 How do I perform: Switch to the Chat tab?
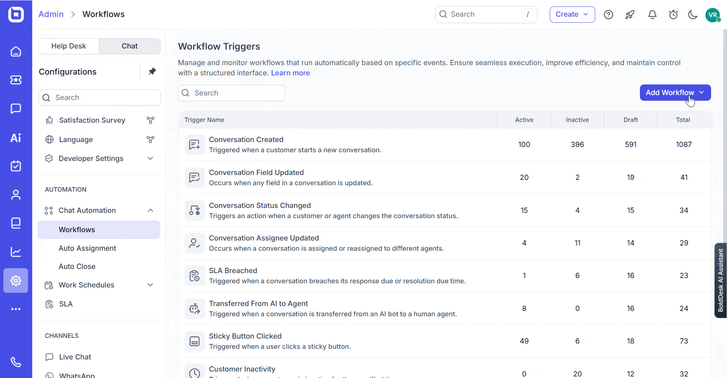point(129,46)
